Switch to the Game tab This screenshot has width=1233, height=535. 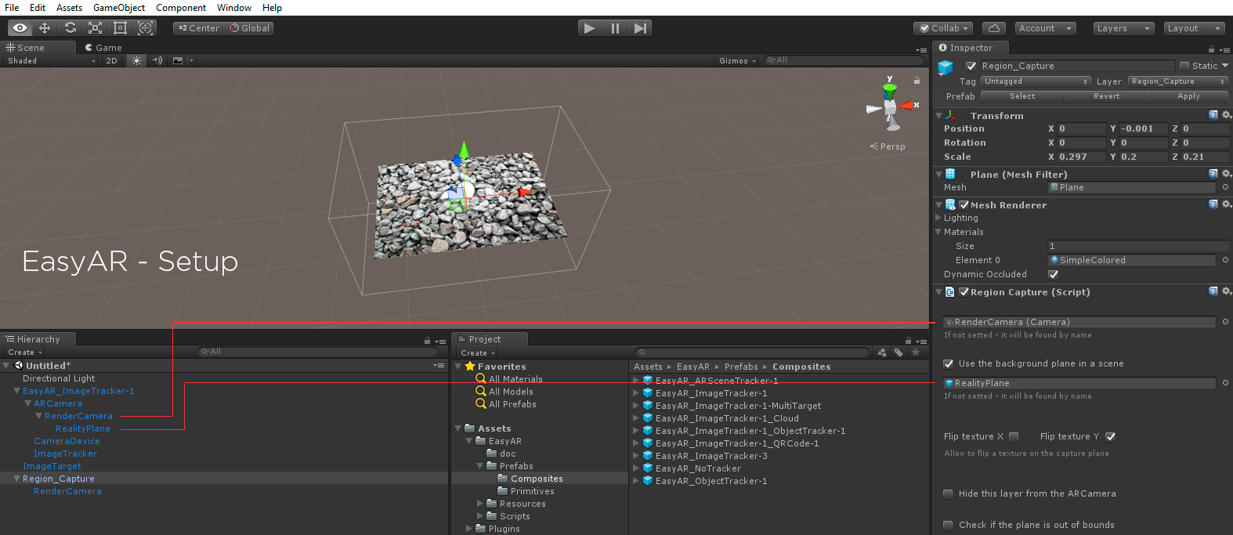[x=104, y=48]
